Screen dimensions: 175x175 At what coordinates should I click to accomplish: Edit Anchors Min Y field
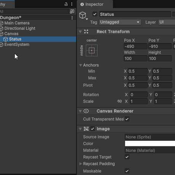[162, 71]
